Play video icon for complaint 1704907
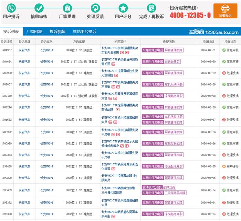This screenshot has height=221, width=241. (x=127, y=53)
